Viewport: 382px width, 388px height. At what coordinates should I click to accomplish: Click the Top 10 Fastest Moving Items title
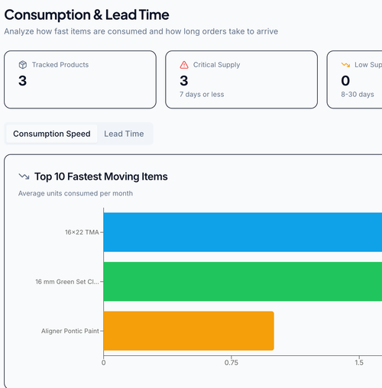click(101, 176)
